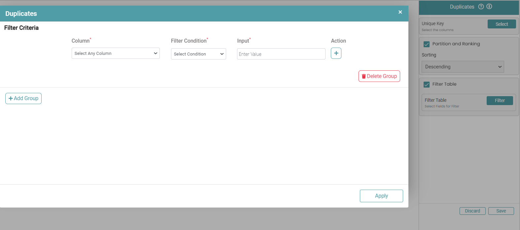Click the Sorting label

point(429,55)
